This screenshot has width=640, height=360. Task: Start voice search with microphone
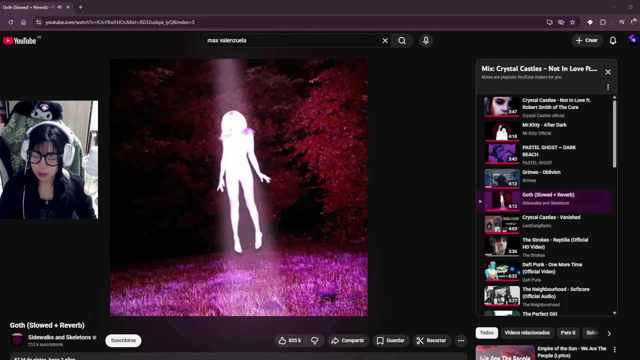426,40
